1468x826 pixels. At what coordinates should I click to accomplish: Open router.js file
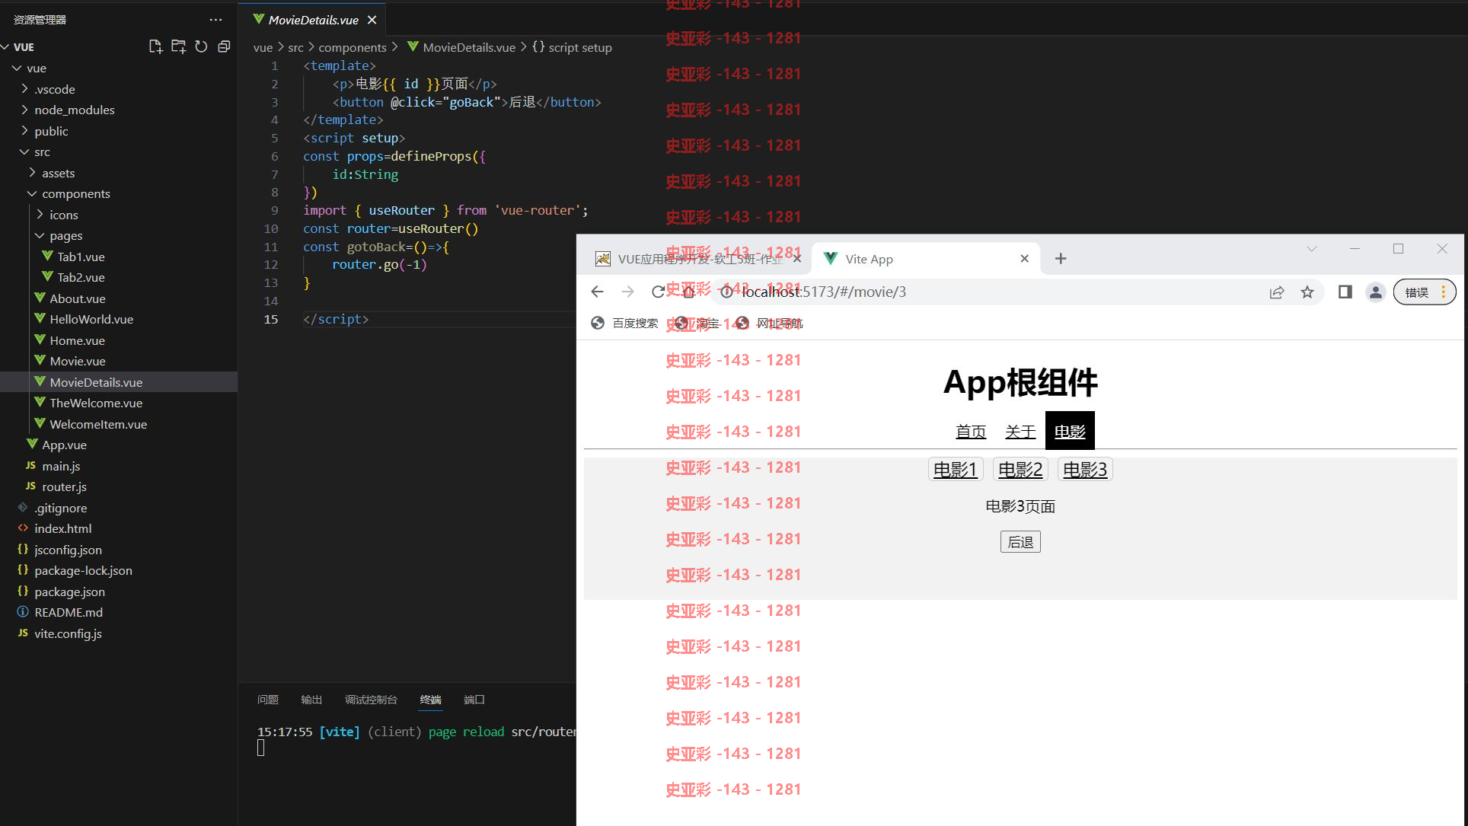(x=119, y=486)
